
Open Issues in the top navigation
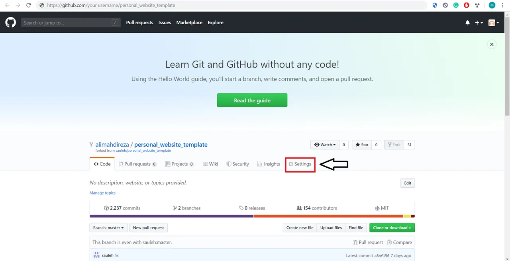pyautogui.click(x=165, y=23)
